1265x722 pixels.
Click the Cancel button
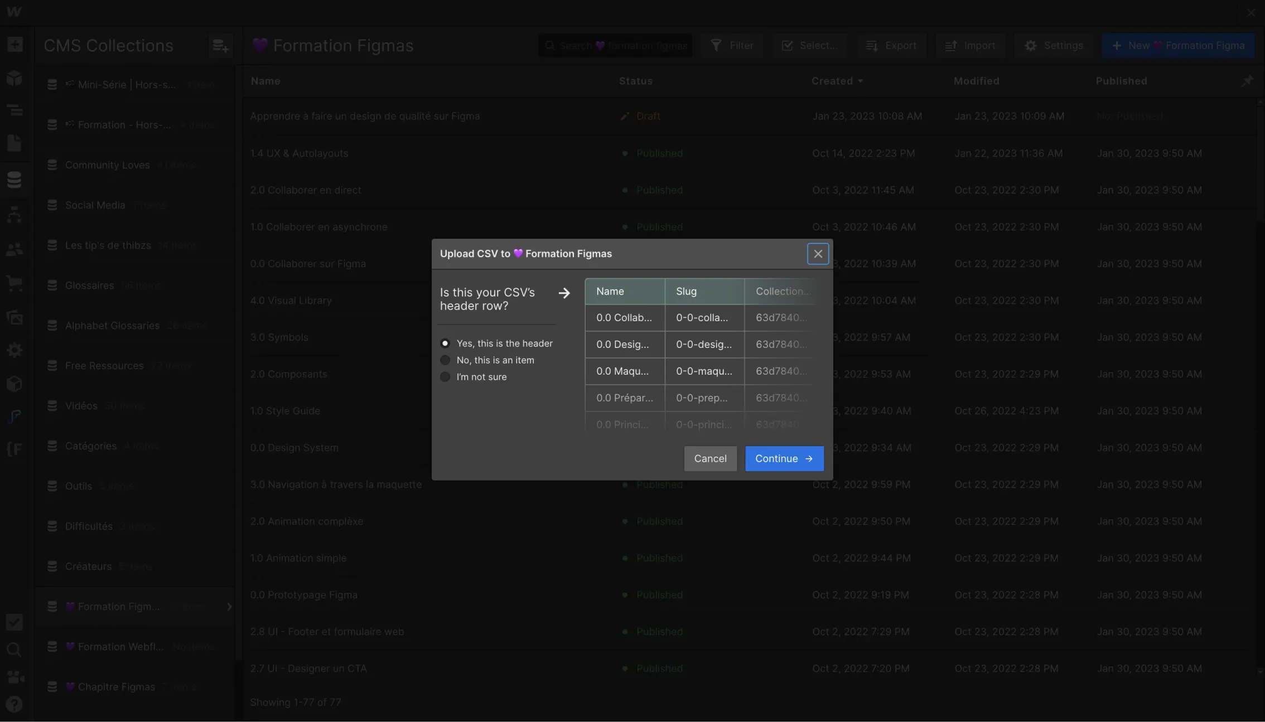710,458
